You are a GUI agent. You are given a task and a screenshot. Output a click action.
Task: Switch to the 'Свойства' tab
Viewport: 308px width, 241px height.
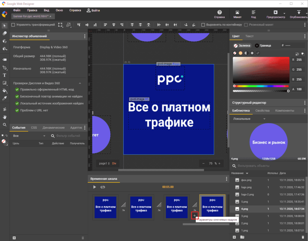tap(262, 111)
